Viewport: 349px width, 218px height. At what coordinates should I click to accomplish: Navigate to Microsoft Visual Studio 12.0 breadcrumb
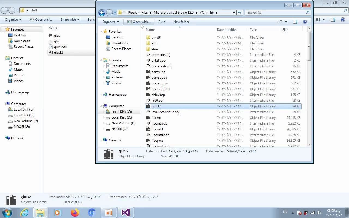pos(173,13)
